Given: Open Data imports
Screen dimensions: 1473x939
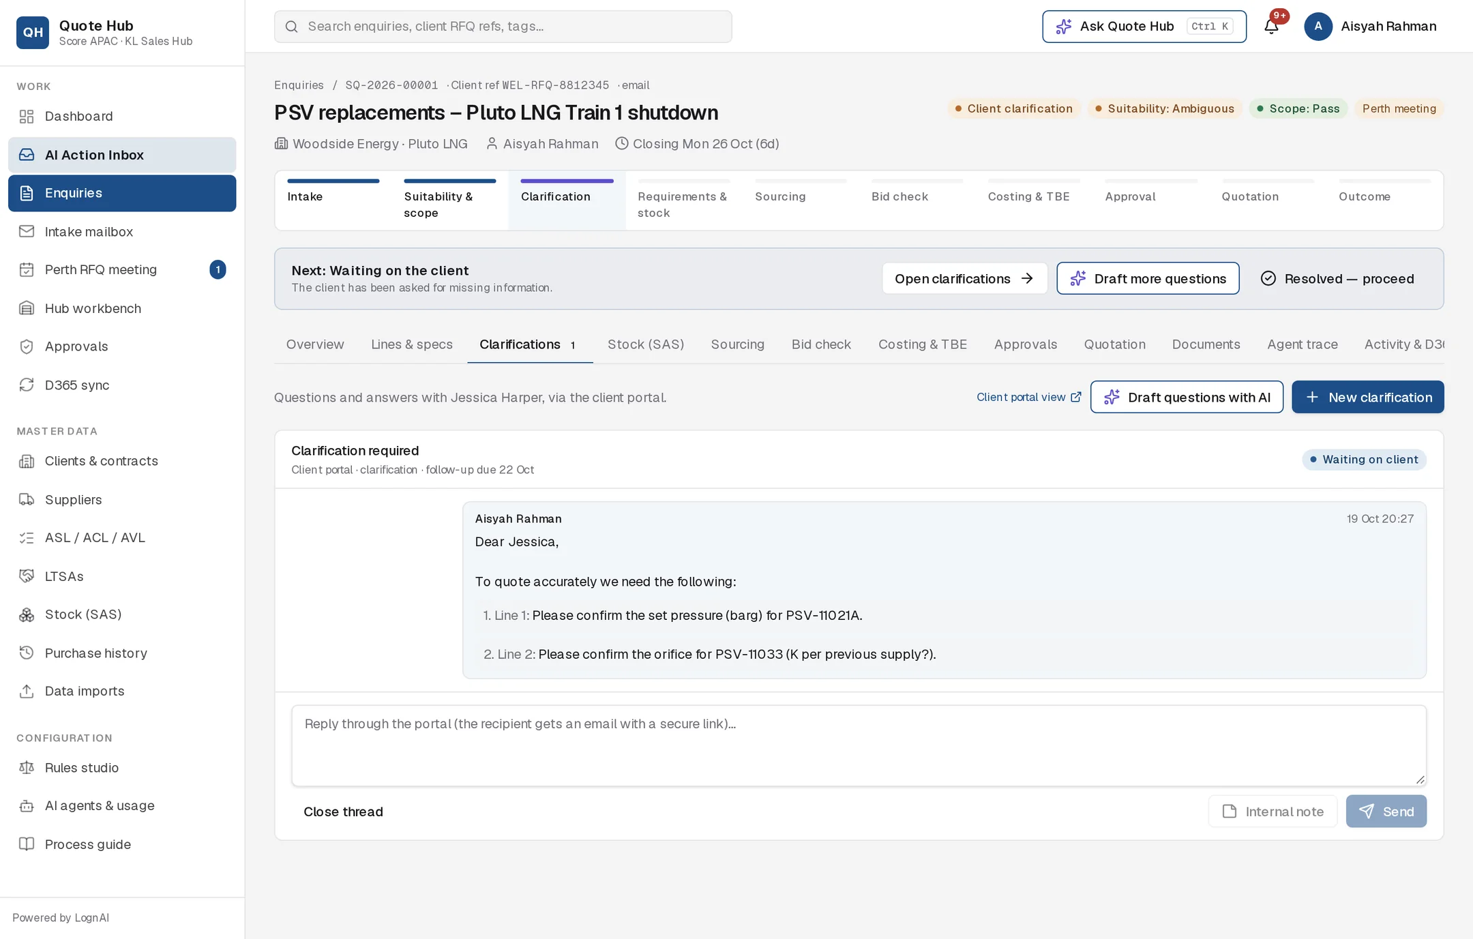Looking at the screenshot, I should (x=122, y=691).
